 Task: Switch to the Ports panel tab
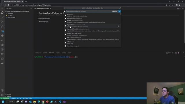coord(58,53)
